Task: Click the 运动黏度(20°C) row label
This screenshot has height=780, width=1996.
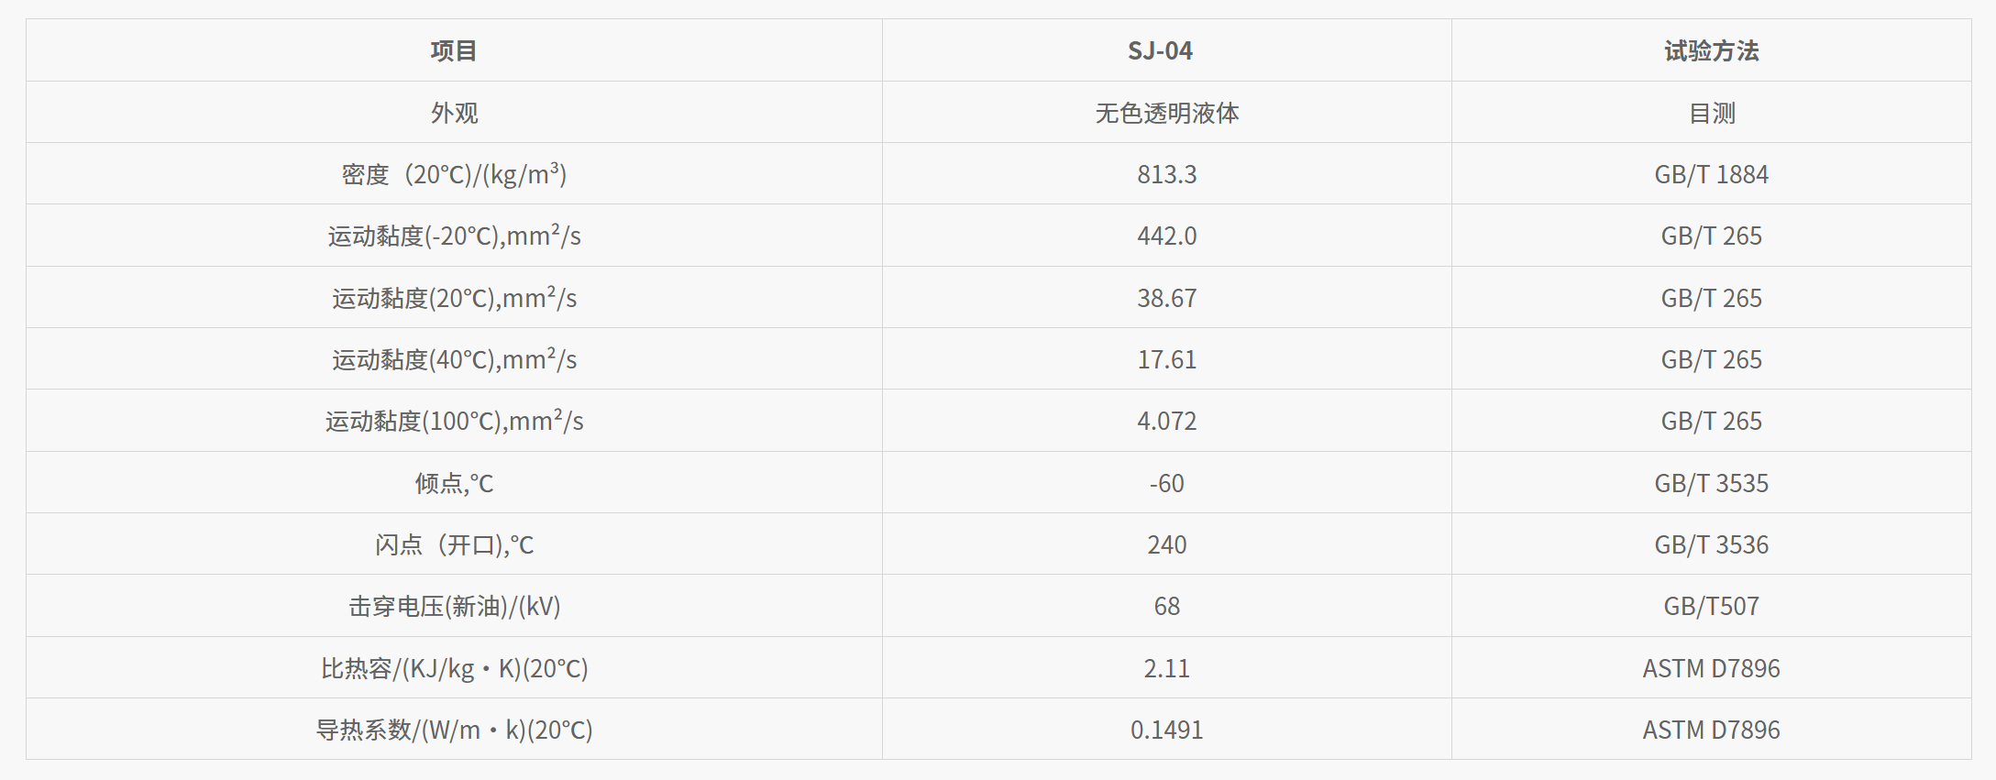Action: click(x=454, y=298)
